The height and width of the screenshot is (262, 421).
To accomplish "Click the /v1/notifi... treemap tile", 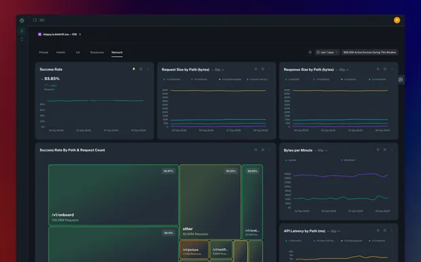I will 221,249.
